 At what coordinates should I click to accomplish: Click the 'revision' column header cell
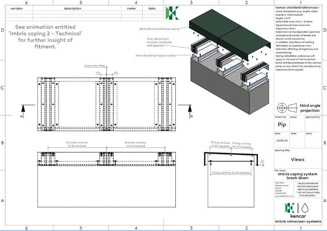coord(17,8)
